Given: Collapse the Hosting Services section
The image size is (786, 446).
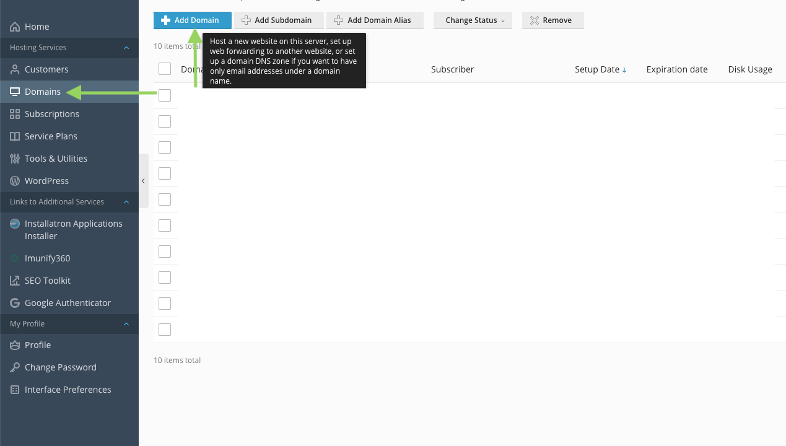Looking at the screenshot, I should (x=126, y=48).
